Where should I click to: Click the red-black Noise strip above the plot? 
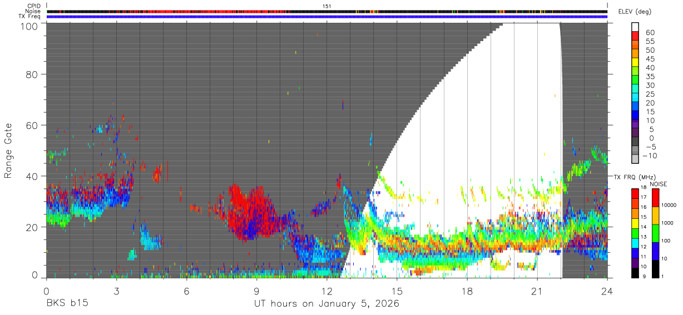[x=326, y=11]
